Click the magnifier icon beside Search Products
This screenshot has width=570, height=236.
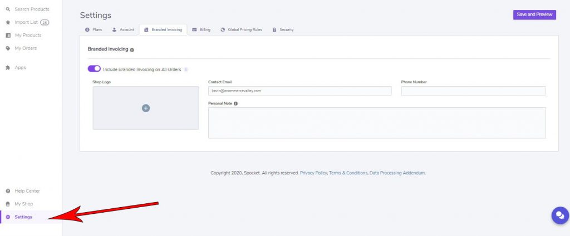tap(8, 9)
